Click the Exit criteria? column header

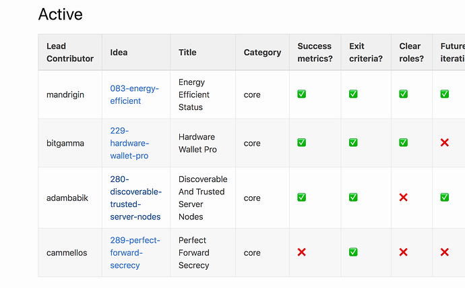pos(366,52)
